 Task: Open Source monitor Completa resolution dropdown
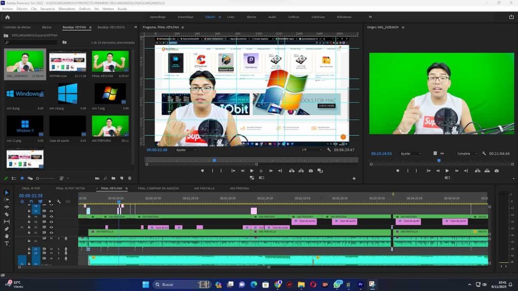point(467,154)
